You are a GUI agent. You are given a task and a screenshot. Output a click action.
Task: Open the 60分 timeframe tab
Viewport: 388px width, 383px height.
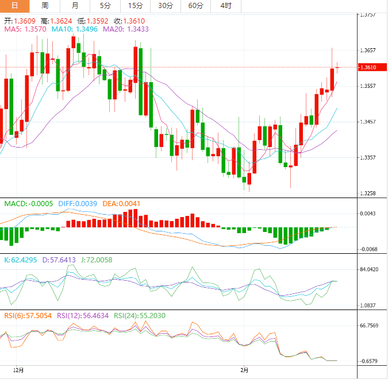coord(196,6)
